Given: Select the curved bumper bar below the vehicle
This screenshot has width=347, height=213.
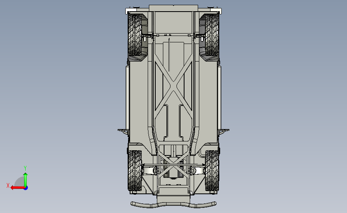Looking at the screenshot, I should pos(174,205).
